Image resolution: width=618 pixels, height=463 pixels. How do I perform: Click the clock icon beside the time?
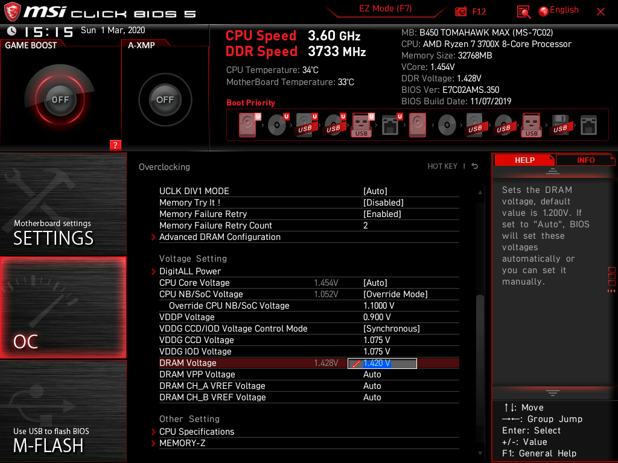pyautogui.click(x=12, y=31)
